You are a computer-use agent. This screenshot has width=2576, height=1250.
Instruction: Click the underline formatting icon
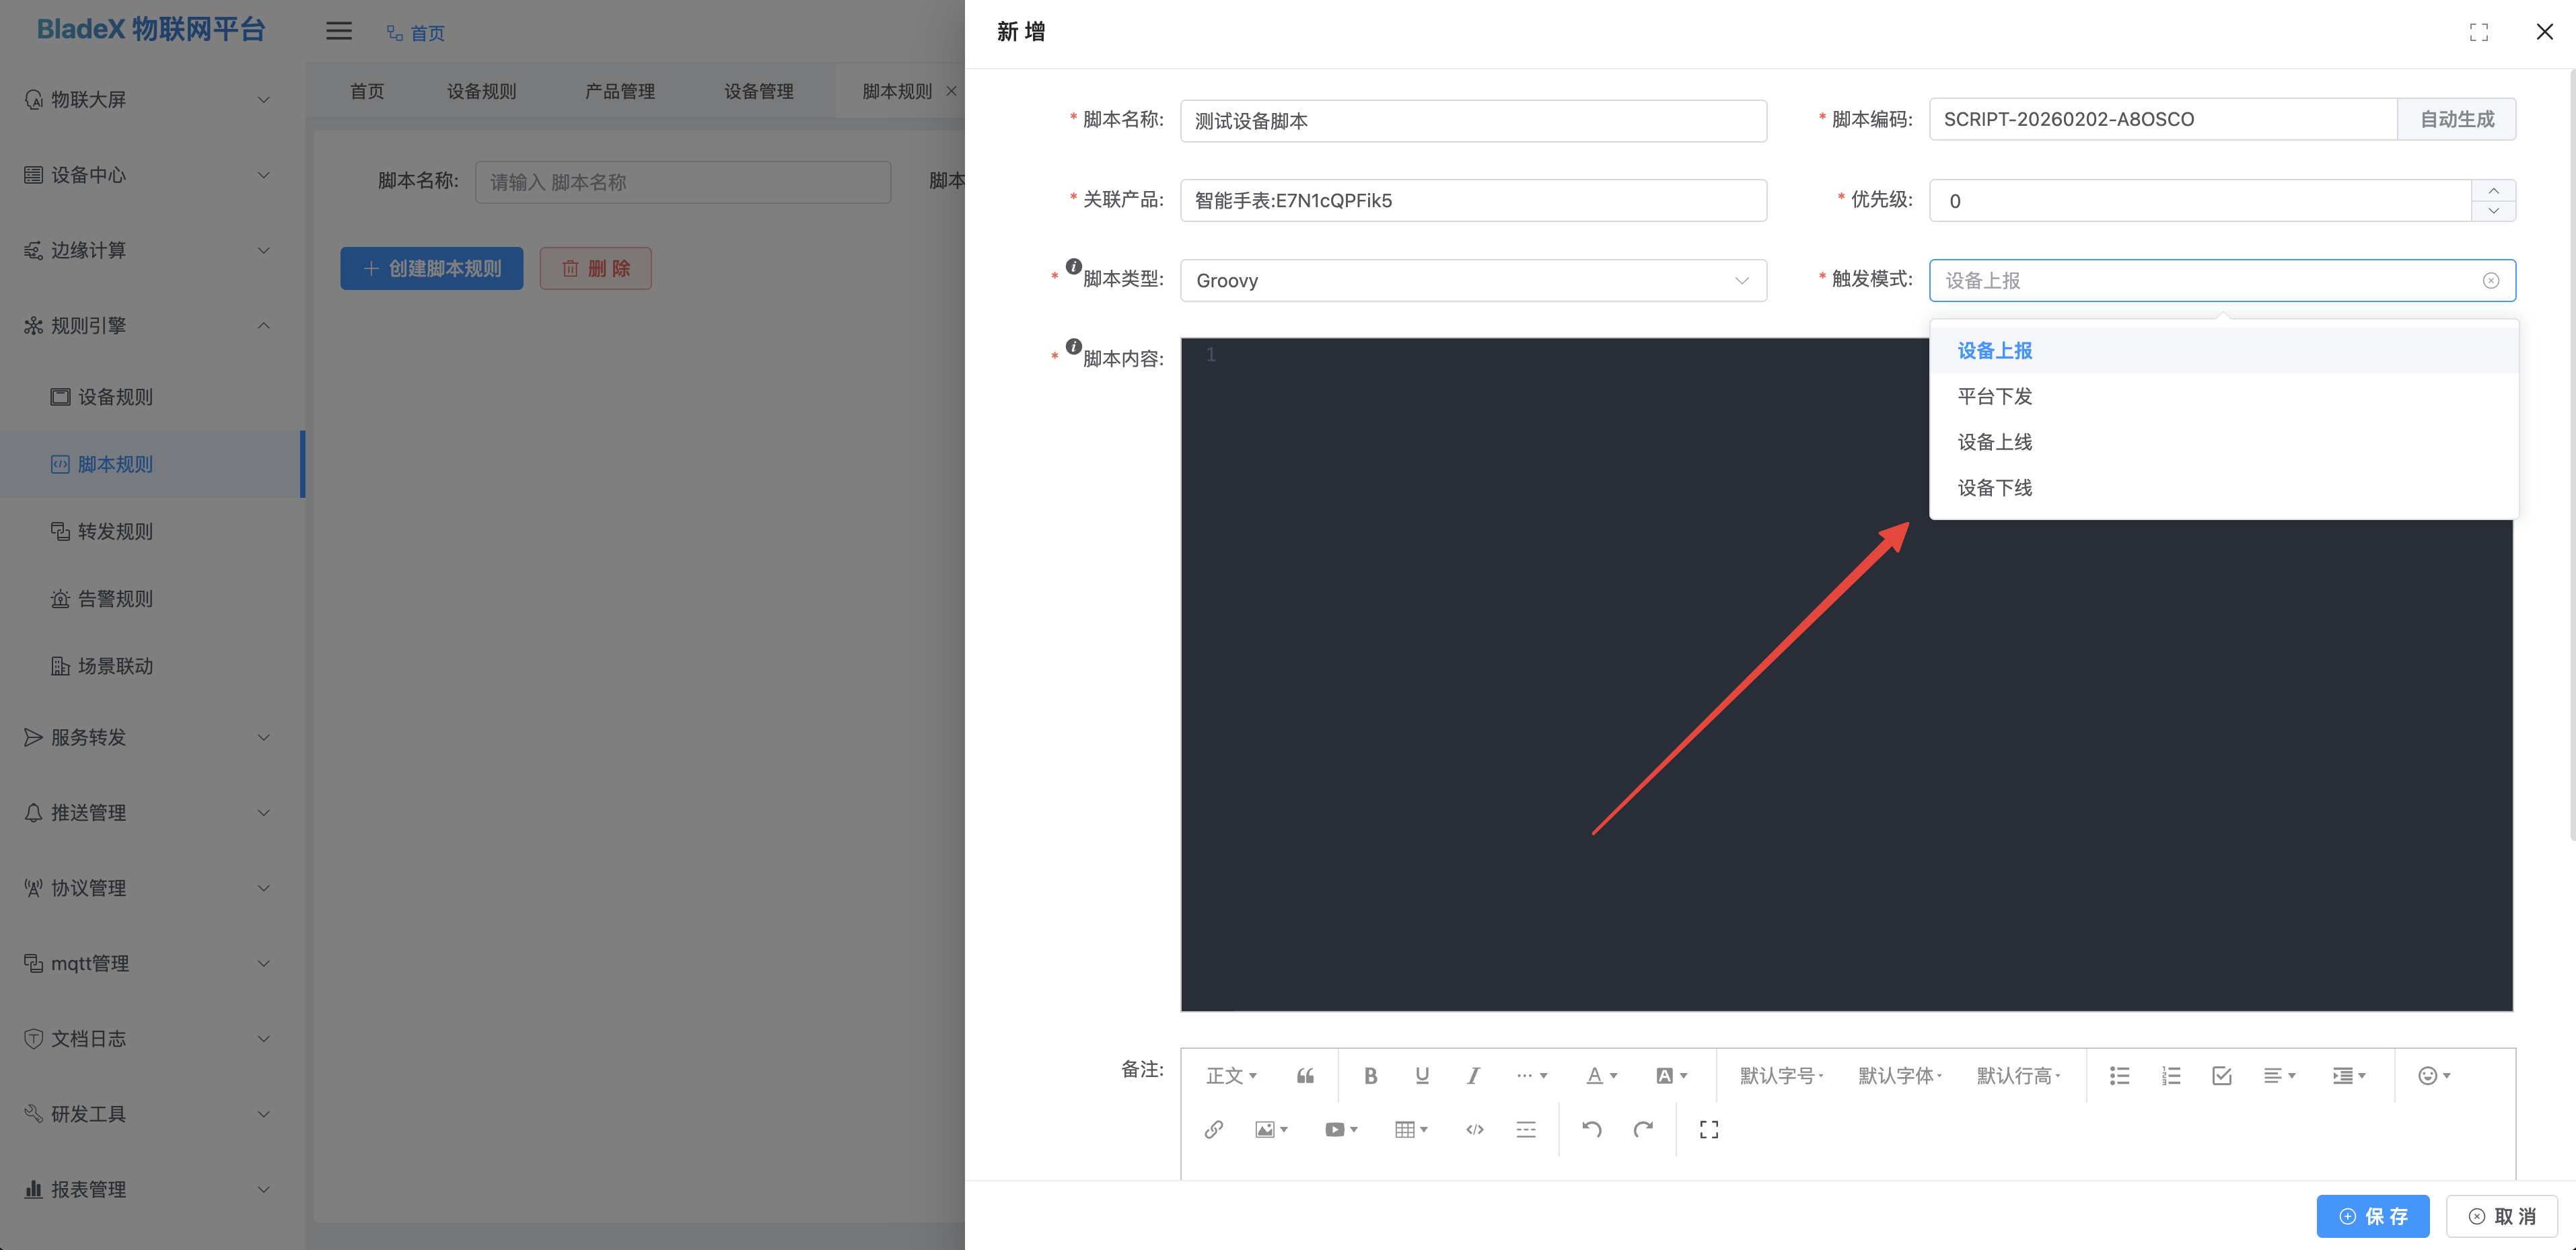[x=1422, y=1076]
